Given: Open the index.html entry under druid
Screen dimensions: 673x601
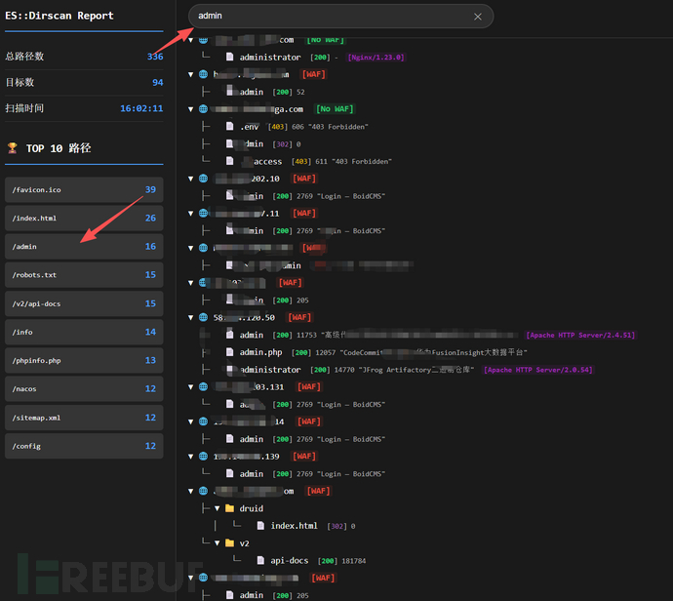Looking at the screenshot, I should click(x=294, y=526).
